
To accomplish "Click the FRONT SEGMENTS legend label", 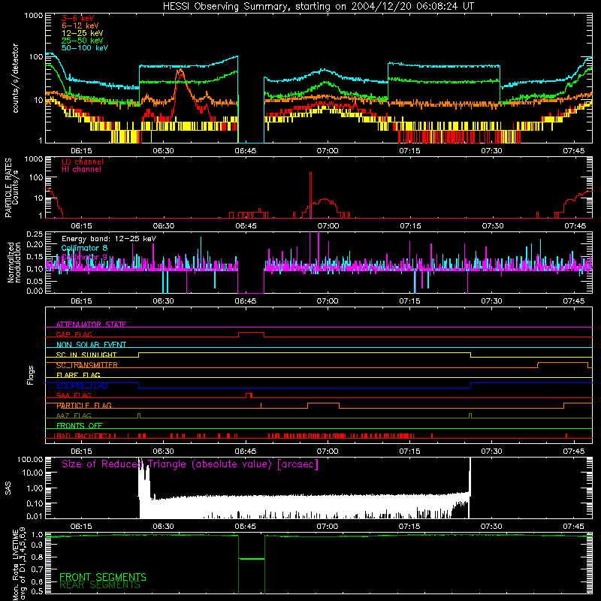I will point(103,577).
